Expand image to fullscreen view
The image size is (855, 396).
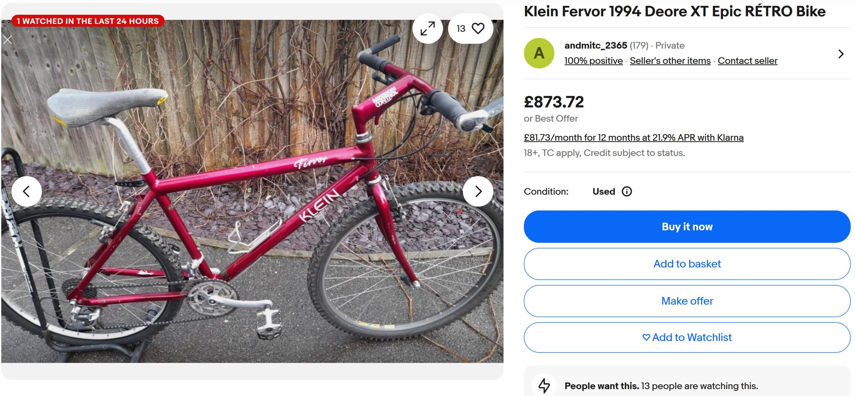pyautogui.click(x=428, y=28)
